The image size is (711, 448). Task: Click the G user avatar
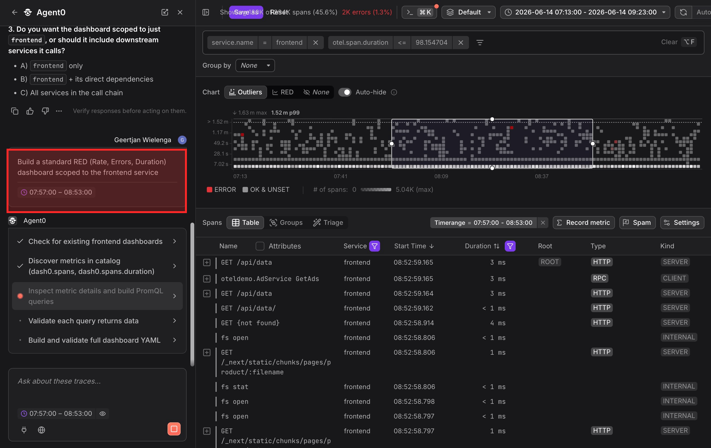pos(182,140)
